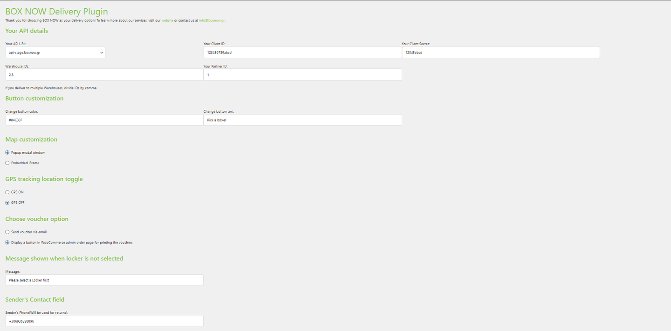Click the locker not selected Message field
The width and height of the screenshot is (671, 331).
104,280
